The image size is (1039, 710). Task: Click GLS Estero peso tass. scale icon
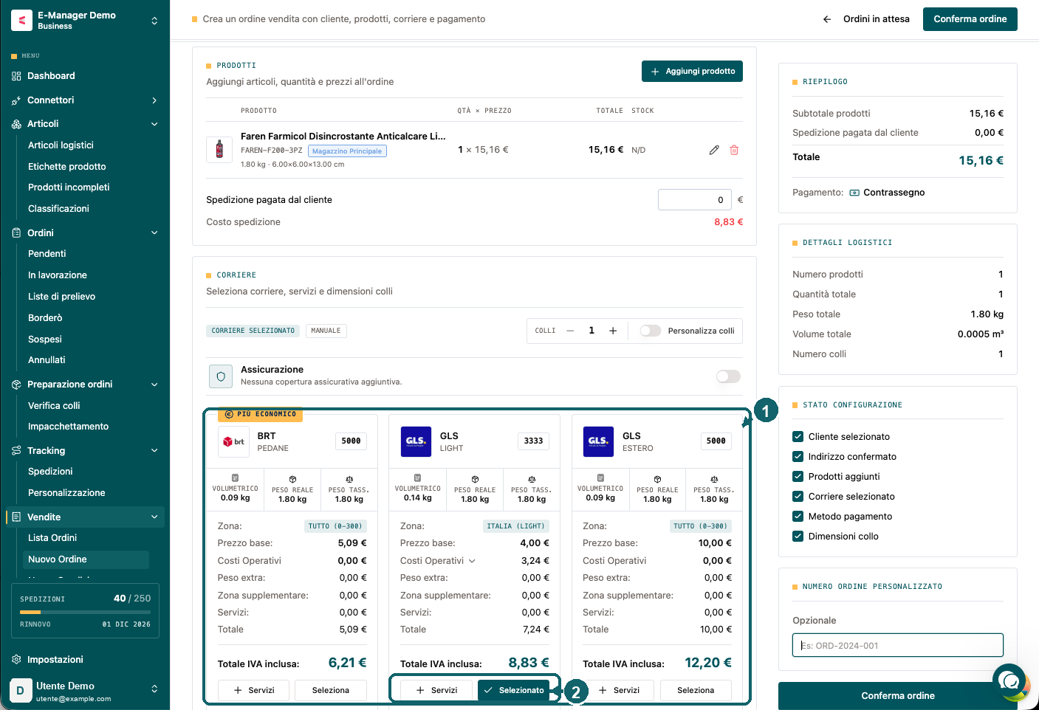tap(714, 479)
